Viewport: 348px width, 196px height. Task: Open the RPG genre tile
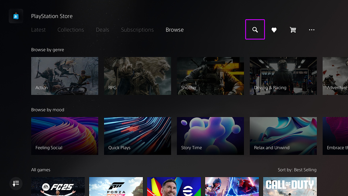[137, 76]
